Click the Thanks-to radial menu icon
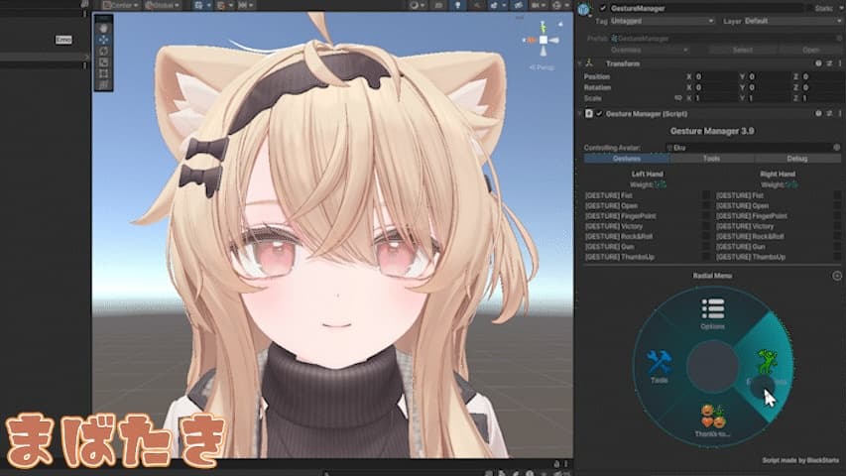This screenshot has height=476, width=847. tap(713, 420)
